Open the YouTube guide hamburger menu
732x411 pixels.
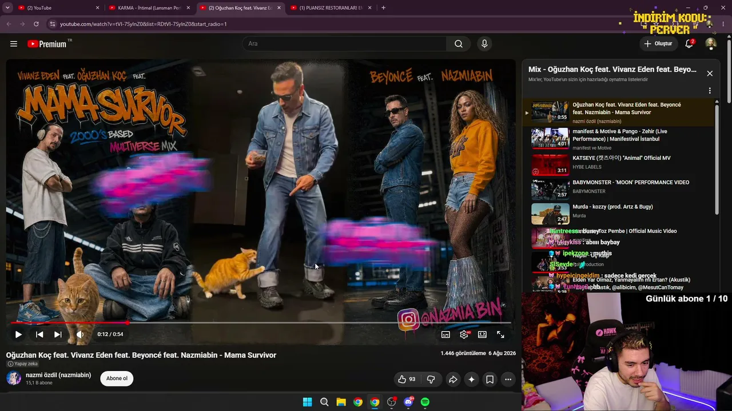tap(14, 44)
